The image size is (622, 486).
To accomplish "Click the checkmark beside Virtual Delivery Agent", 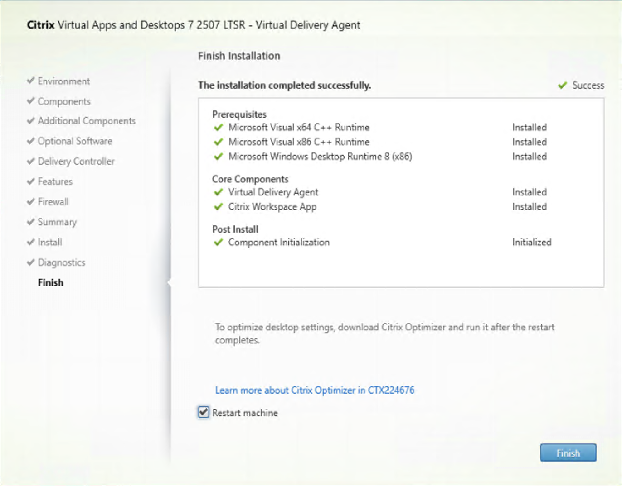I will (218, 192).
